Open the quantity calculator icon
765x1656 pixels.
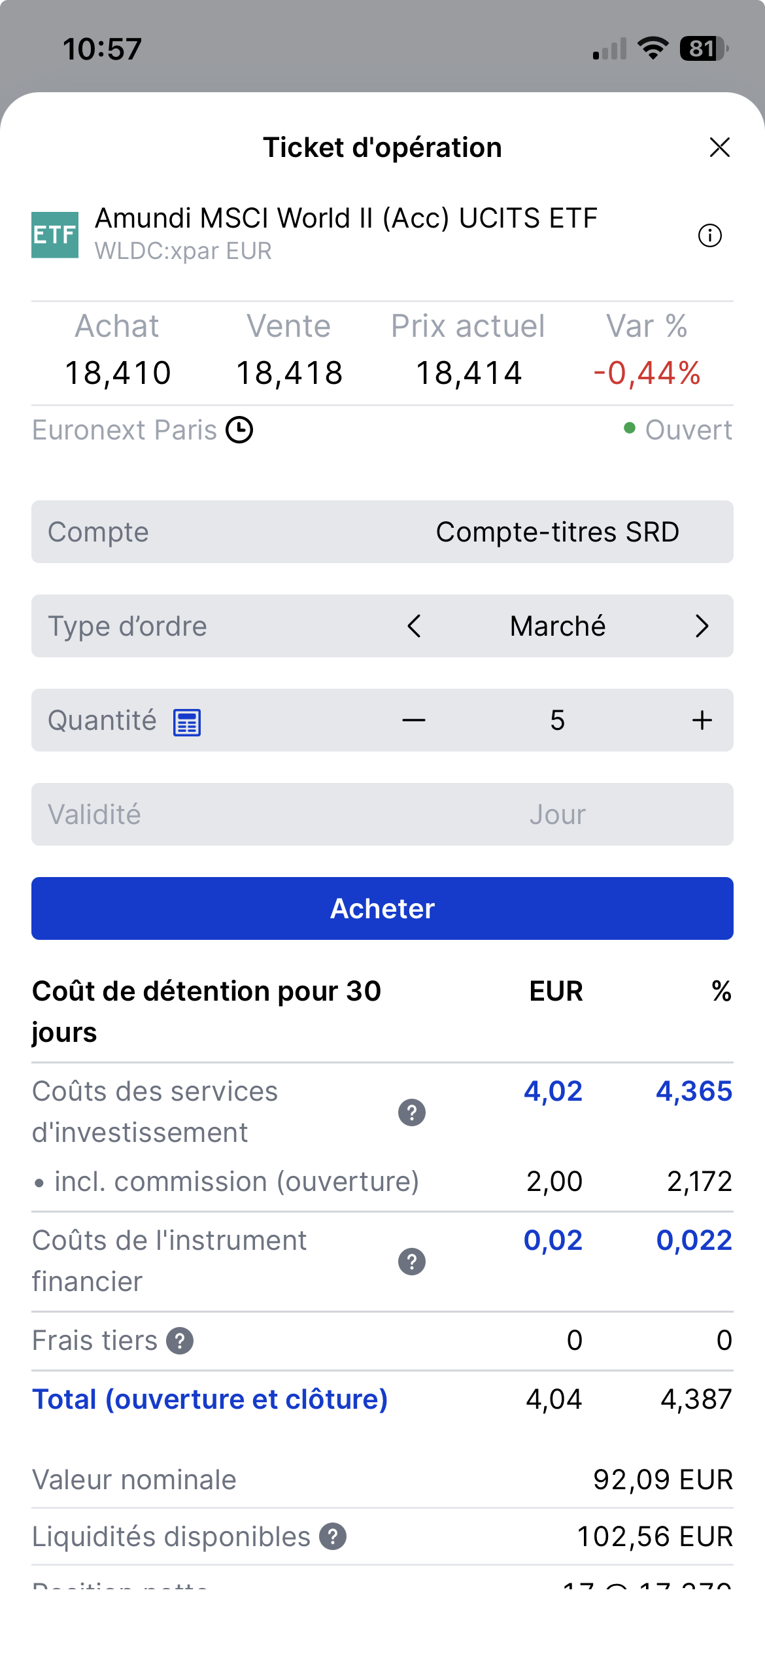pyautogui.click(x=187, y=722)
